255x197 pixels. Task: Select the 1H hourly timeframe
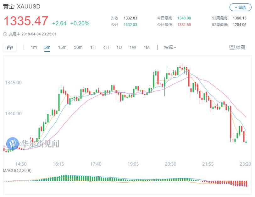point(92,47)
